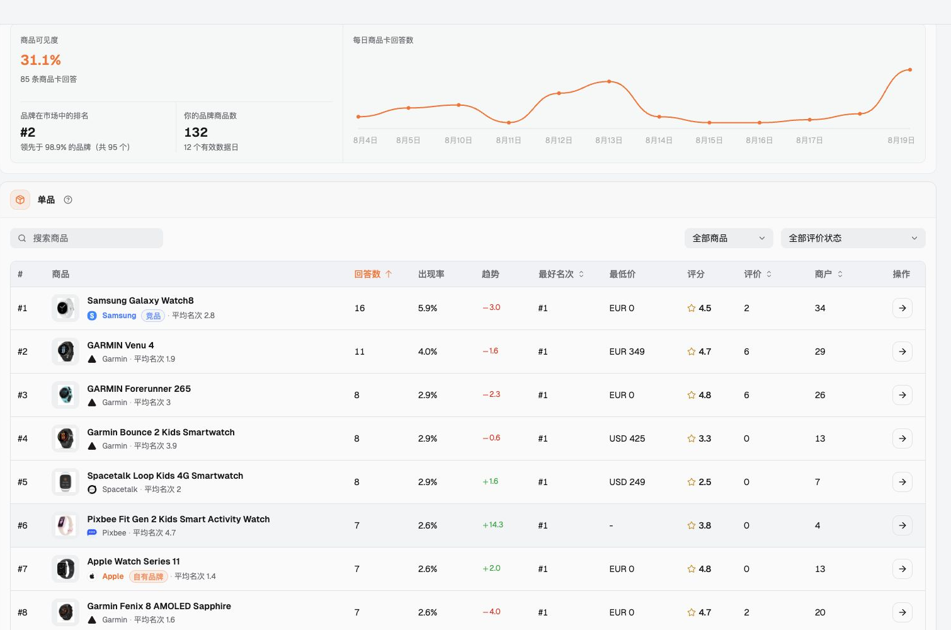Screen dimensions: 951x630
Task: Open details arrow for GARMIN Venu 4
Action: [903, 352]
